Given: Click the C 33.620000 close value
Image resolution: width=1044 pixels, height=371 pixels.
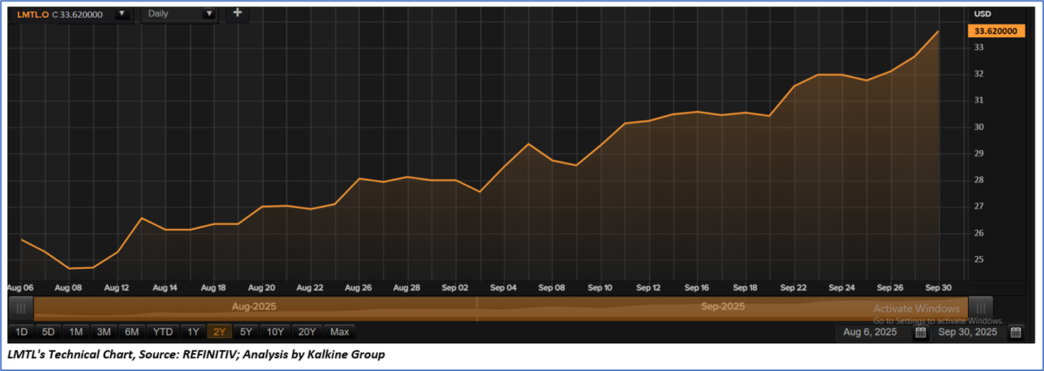Looking at the screenshot, I should (x=79, y=14).
